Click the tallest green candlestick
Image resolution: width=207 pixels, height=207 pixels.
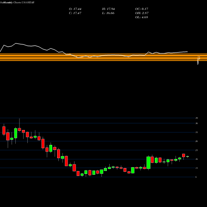click(x=149, y=163)
